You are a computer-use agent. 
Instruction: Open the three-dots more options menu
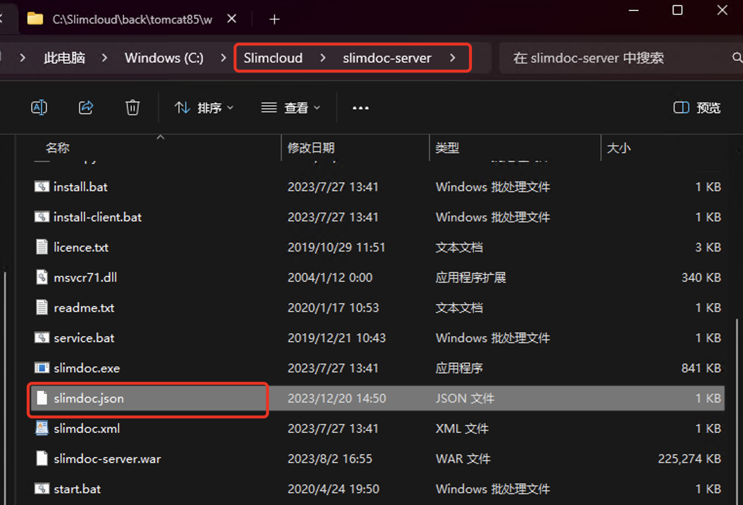(361, 108)
